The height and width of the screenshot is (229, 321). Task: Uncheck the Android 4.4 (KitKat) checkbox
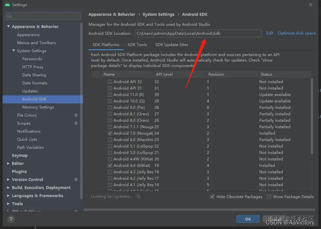[x=110, y=166]
